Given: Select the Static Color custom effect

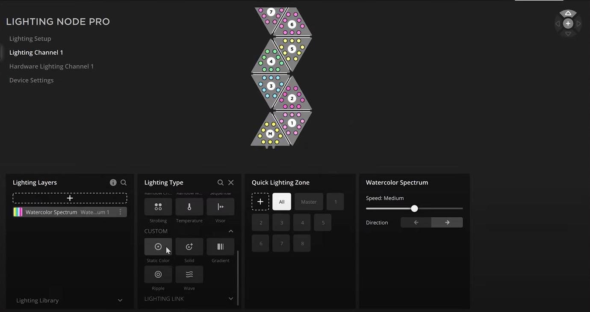Looking at the screenshot, I should 158,247.
